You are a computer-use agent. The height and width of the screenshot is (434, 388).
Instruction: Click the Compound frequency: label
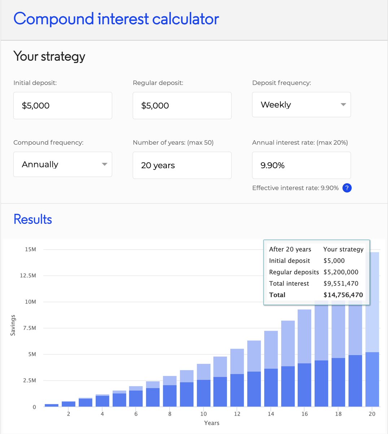point(48,142)
